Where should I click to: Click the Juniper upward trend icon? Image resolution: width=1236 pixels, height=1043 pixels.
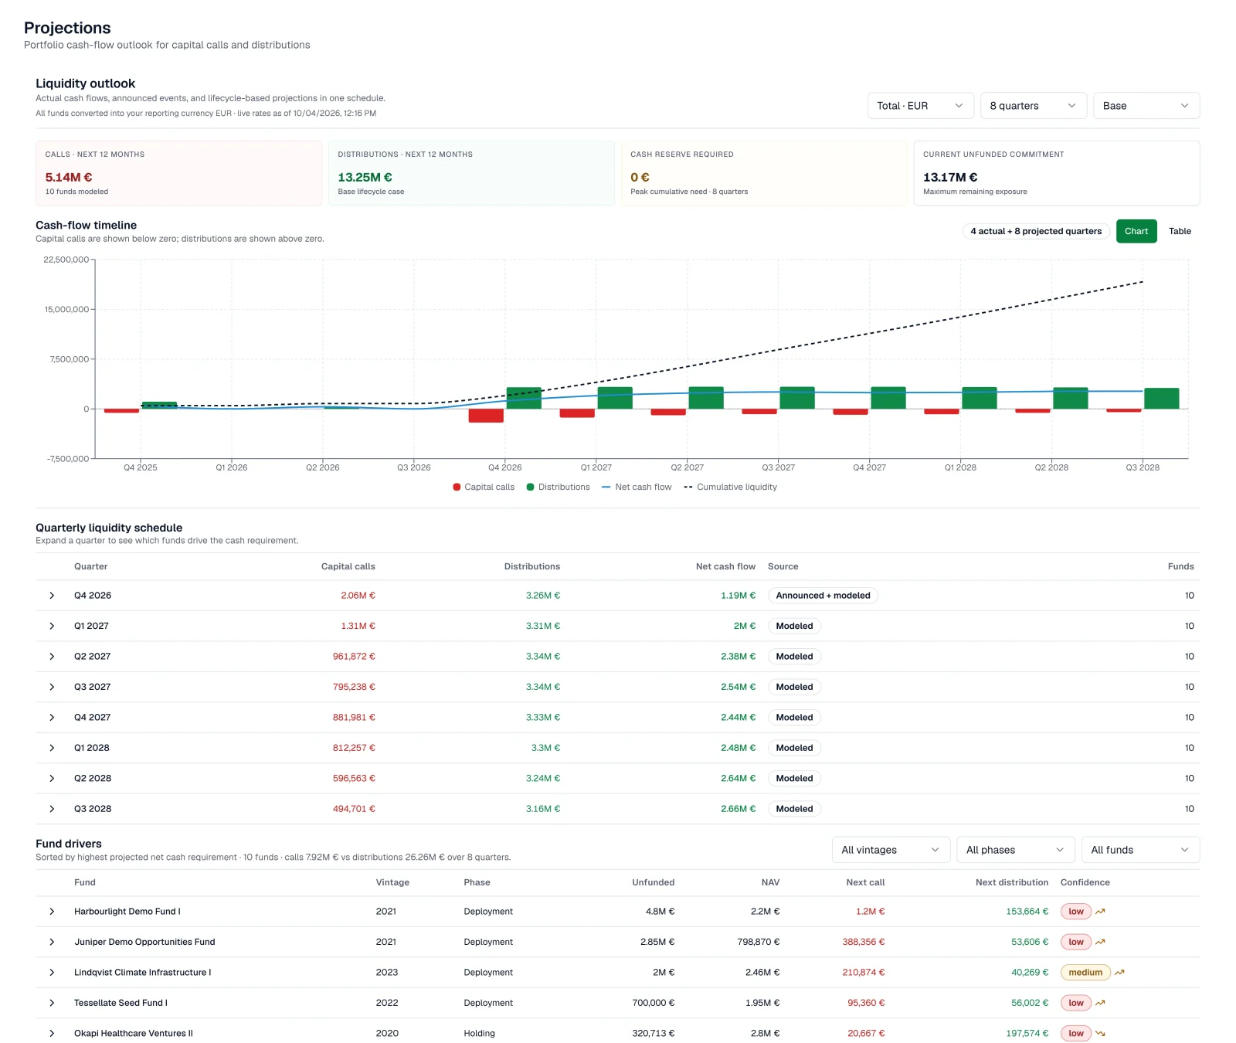pyautogui.click(x=1100, y=942)
